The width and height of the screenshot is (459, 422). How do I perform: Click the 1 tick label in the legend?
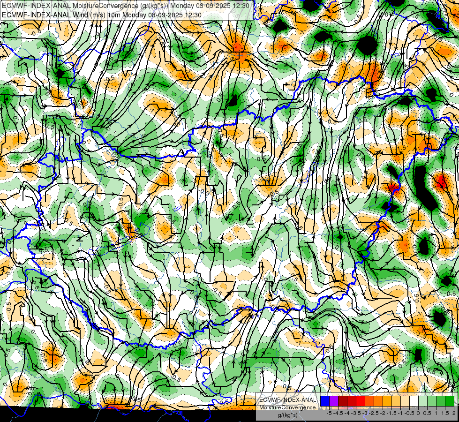click(x=436, y=413)
